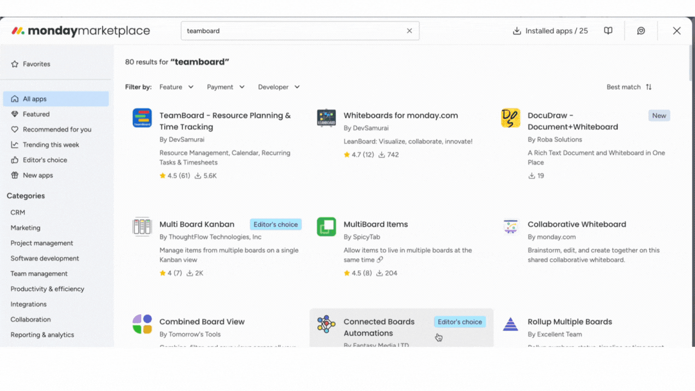
Task: Open MultiBoard Items app title
Action: (x=375, y=224)
